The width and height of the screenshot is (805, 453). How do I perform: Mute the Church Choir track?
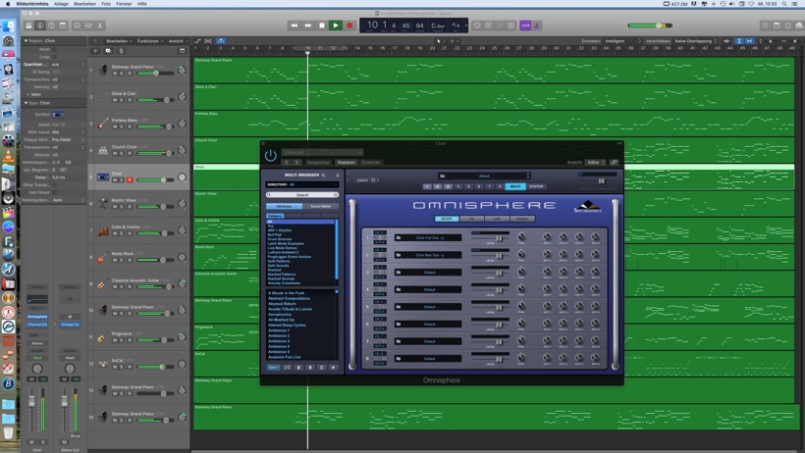tap(115, 153)
